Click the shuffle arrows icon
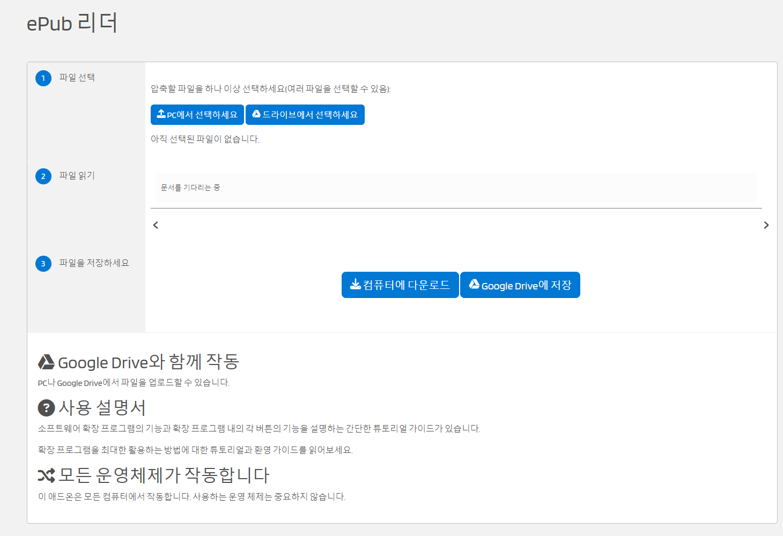This screenshot has height=536, width=783. pos(46,475)
